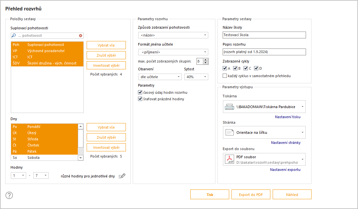This screenshot has height=209, width=358.
Task: Open the Tiskárna printer dropdown
Action: [x=264, y=107]
